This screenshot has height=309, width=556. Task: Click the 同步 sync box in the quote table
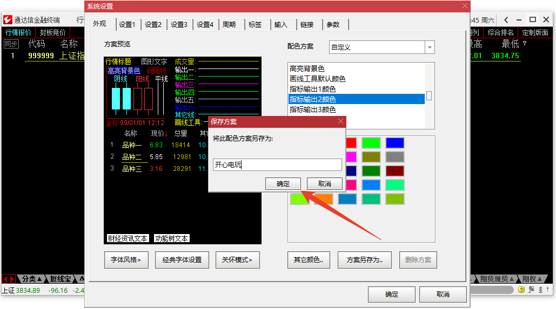[11, 44]
